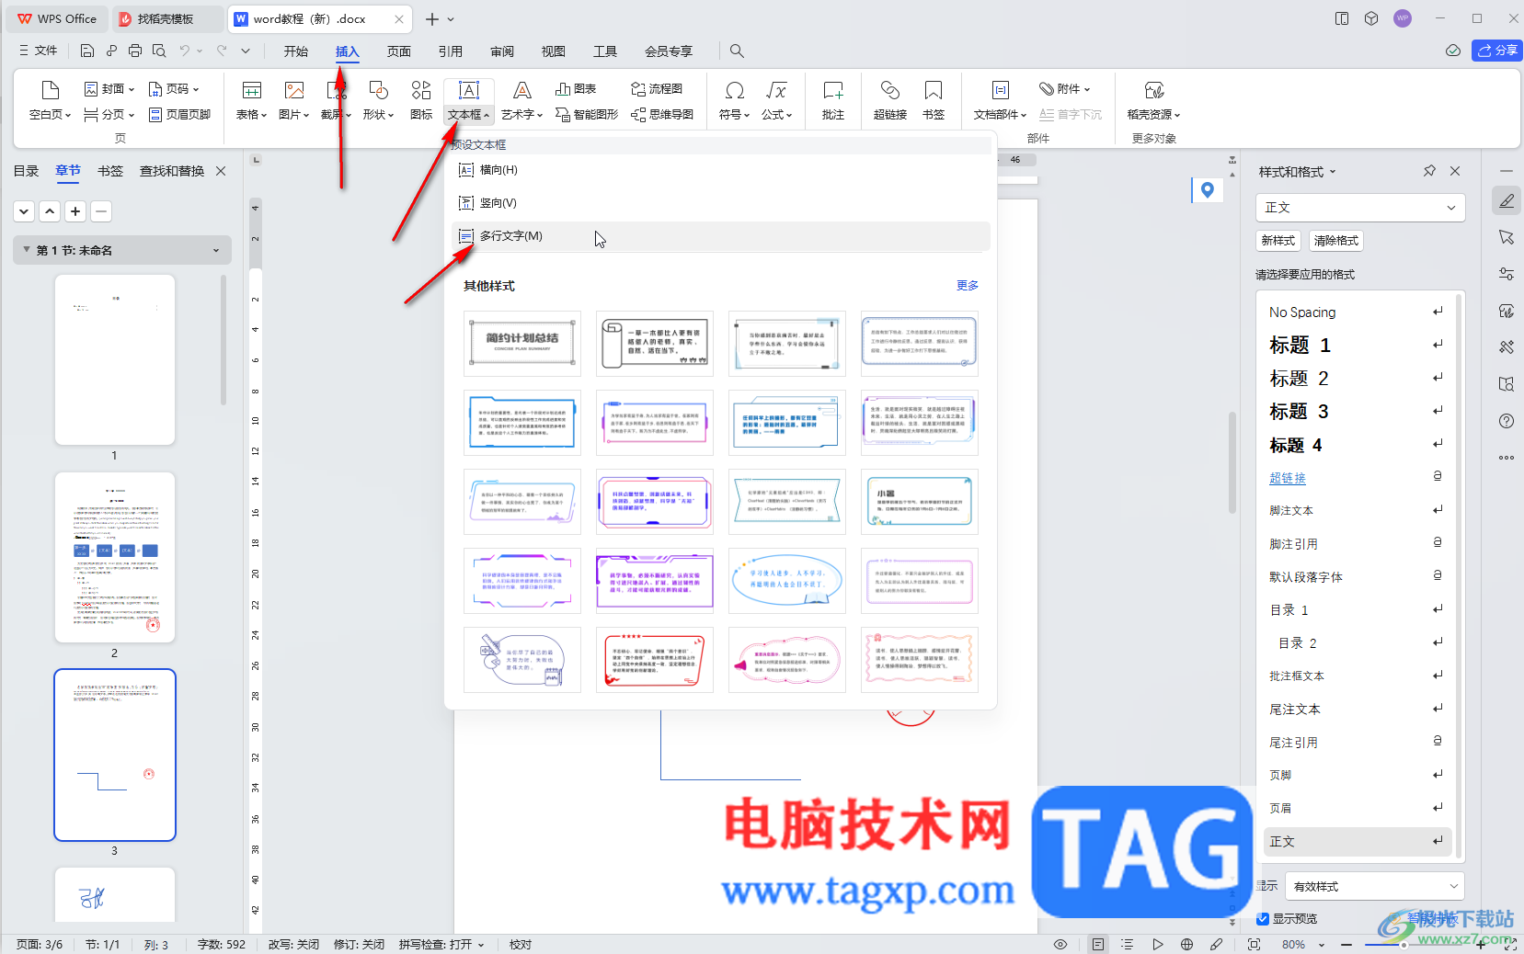This screenshot has width=1524, height=954.
Task: Switch to the 找稻壳模板 window tab
Action: point(166,18)
